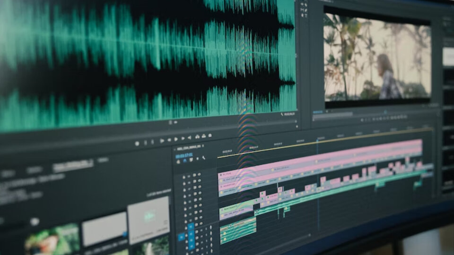Viewport: 454px width, 255px height.
Task: Step back one frame in Source monitor
Action: point(169,140)
